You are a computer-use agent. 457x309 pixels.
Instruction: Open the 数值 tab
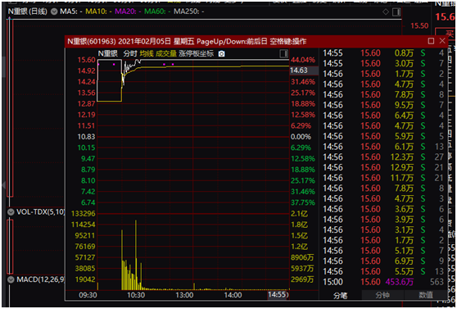tap(426, 295)
